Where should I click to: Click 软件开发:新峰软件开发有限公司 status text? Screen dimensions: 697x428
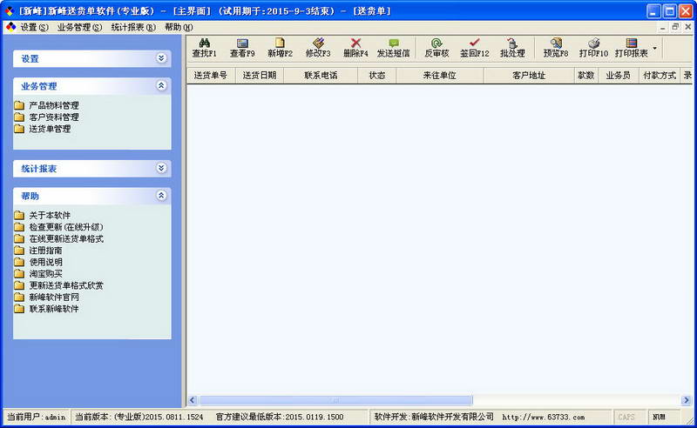click(x=434, y=417)
